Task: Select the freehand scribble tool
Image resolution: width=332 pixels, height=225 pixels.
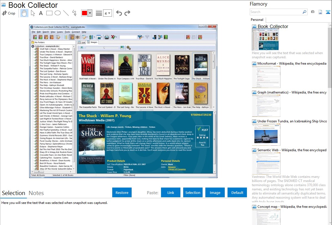Action: [74, 13]
